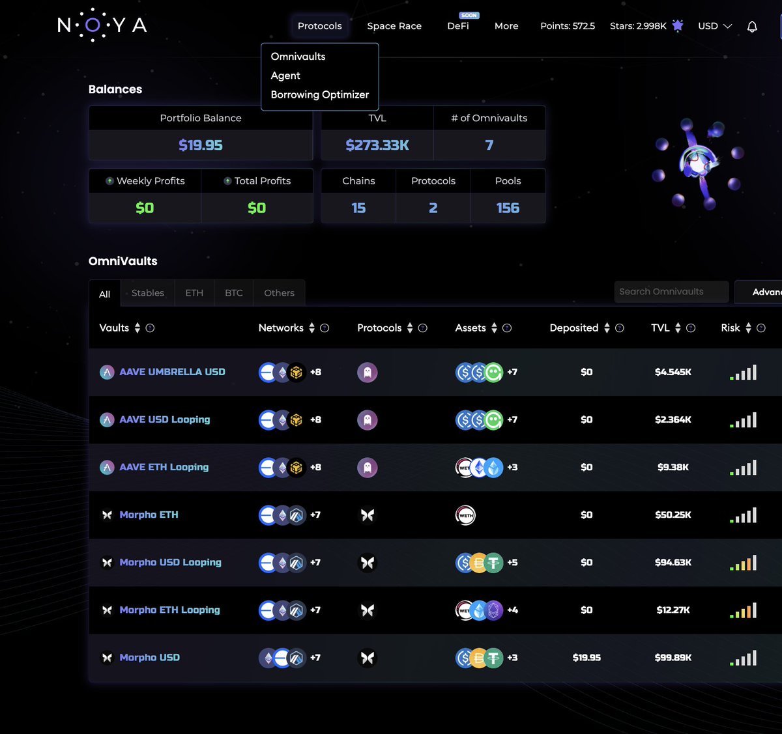Click the purple Stars badge icon
Image resolution: width=782 pixels, height=734 pixels.
coord(678,26)
